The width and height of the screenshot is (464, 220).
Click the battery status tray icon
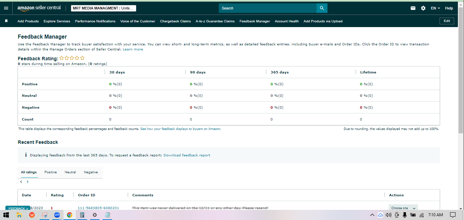pos(413,215)
